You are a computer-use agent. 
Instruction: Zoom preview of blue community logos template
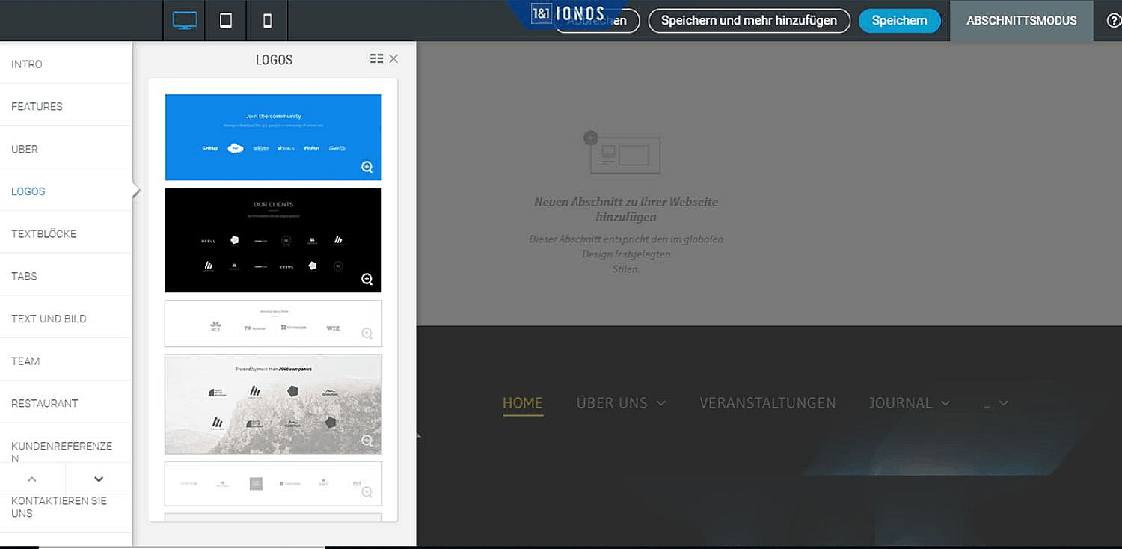click(367, 168)
